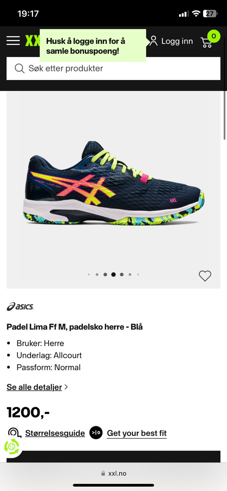The height and width of the screenshot is (491, 227).
Task: Open the Se alle detaljer link
Action: pyautogui.click(x=34, y=387)
